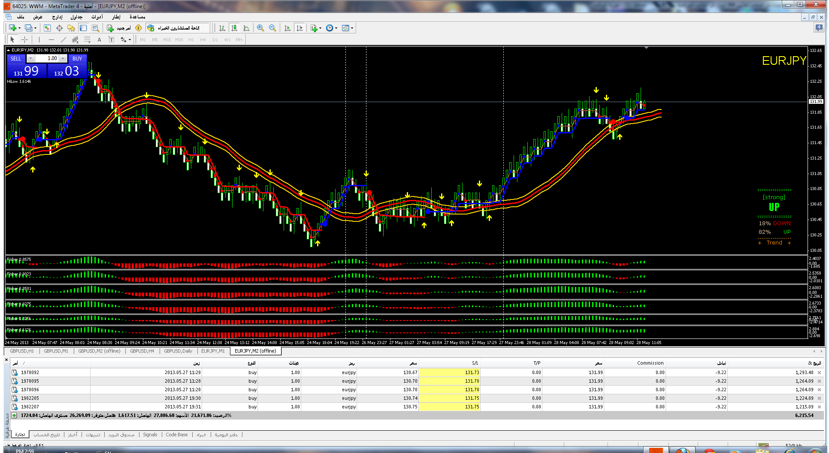Viewport: 829px width, 453px height.
Task: Close the Terminal panel with X
Action: pyautogui.click(x=6, y=359)
